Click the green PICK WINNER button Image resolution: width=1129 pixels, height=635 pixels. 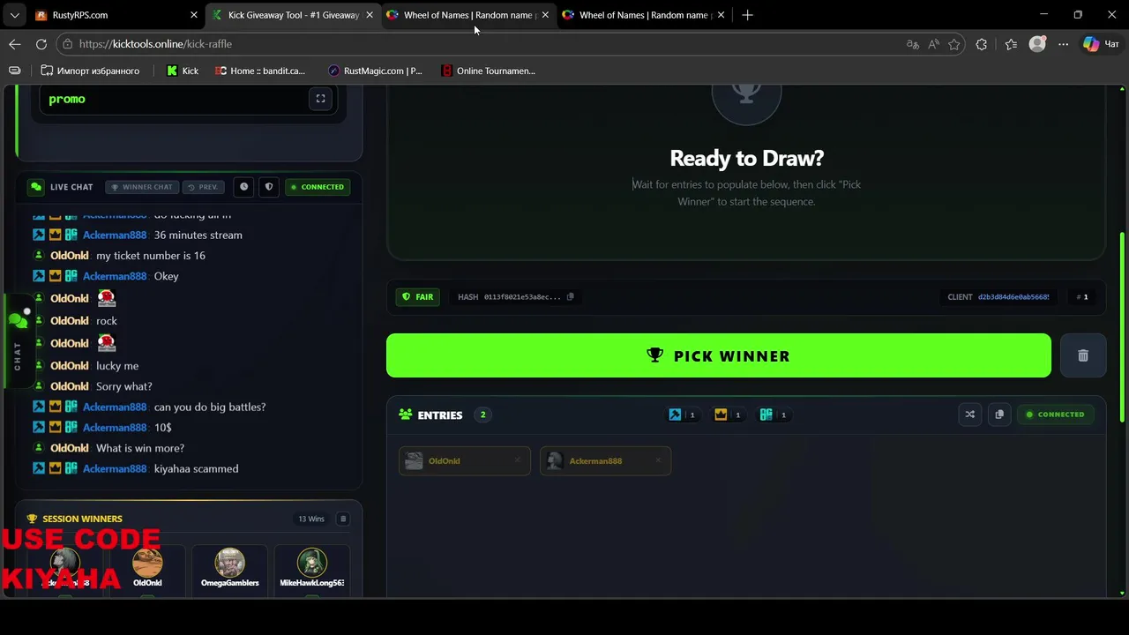[718, 355]
